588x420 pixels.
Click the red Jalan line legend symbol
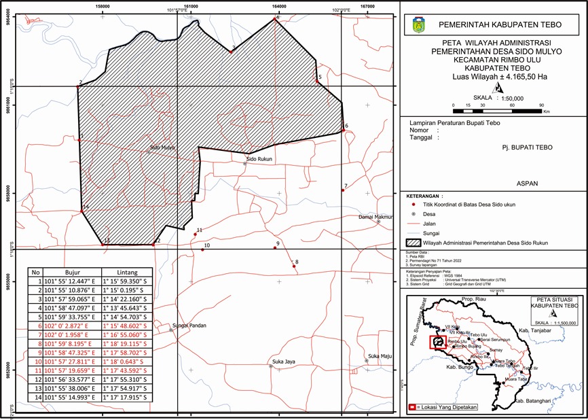click(x=413, y=222)
